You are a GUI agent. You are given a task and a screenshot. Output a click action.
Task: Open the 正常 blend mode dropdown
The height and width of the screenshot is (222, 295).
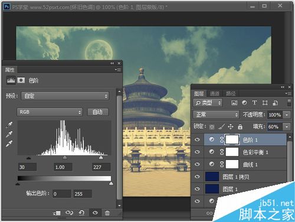click(x=216, y=115)
